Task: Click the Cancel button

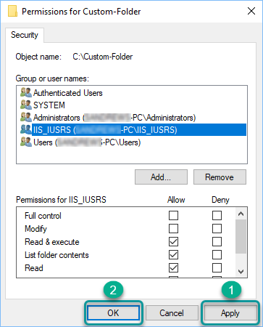Action: (172, 312)
